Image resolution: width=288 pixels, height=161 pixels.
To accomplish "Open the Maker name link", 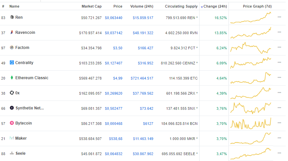I will pos(21,138).
